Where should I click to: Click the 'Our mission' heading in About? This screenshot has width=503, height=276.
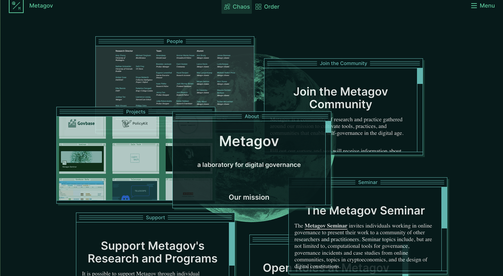pos(249,197)
